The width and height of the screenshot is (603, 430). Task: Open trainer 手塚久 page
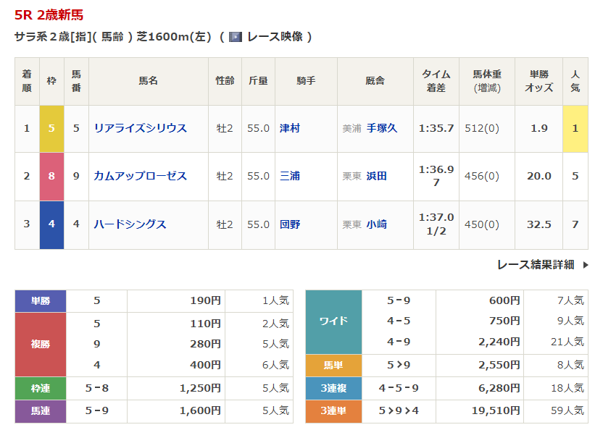coord(381,128)
